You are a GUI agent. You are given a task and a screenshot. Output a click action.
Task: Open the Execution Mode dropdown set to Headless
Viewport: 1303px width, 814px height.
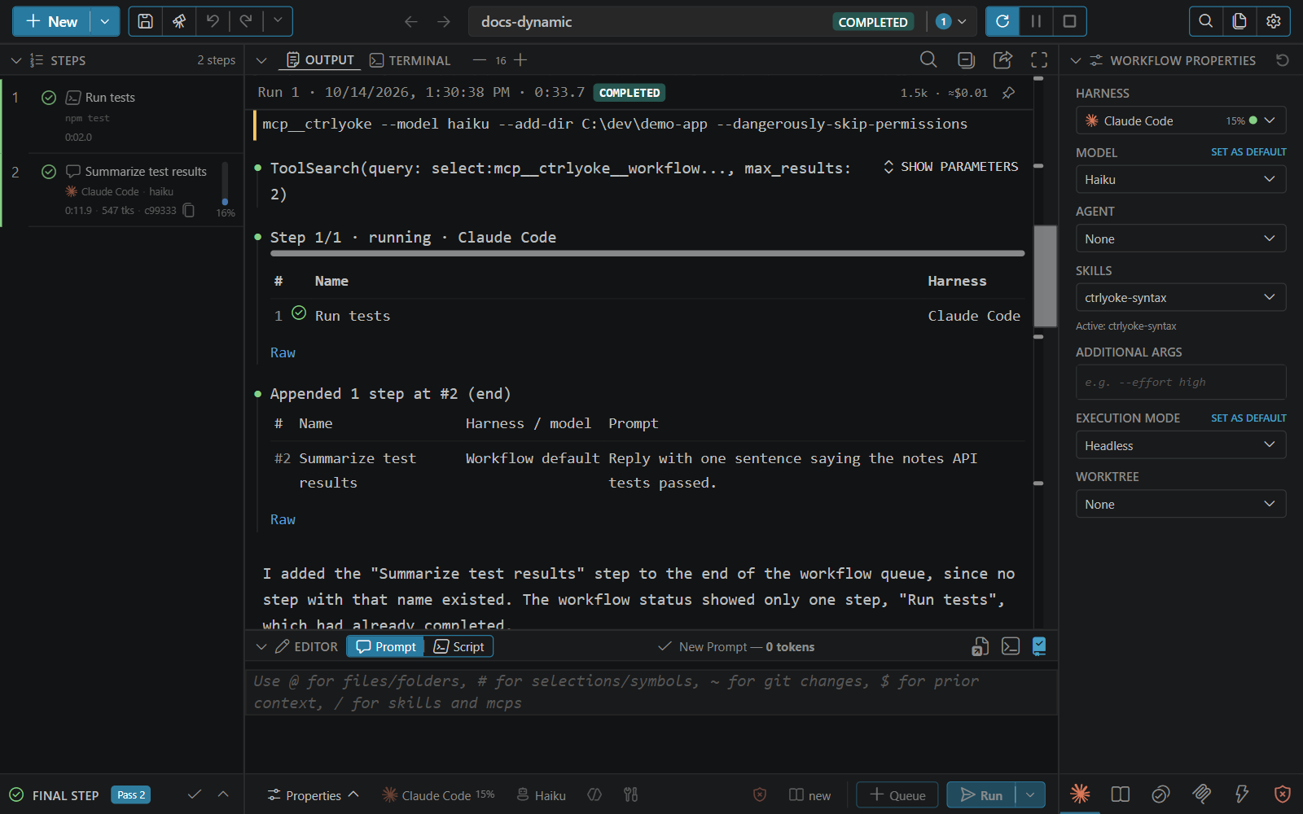coord(1181,445)
